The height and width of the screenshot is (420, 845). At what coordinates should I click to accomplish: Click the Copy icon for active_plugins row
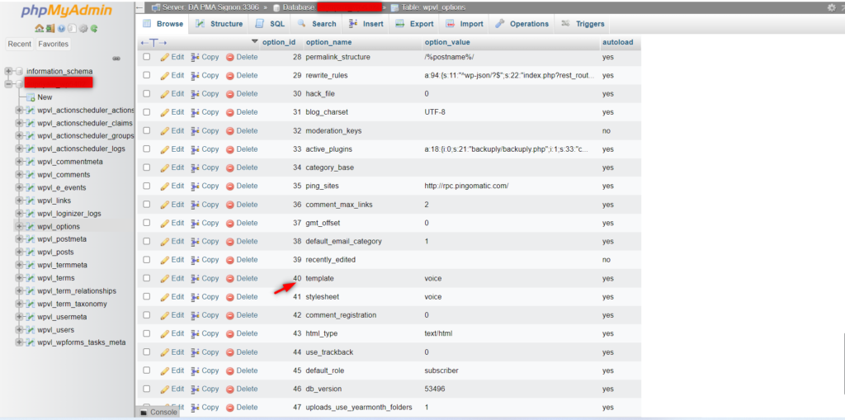pyautogui.click(x=196, y=149)
